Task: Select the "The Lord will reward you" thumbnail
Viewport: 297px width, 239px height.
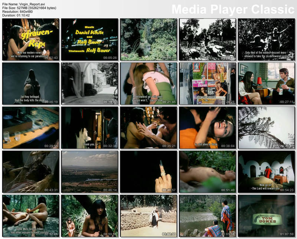Action: click(267, 172)
